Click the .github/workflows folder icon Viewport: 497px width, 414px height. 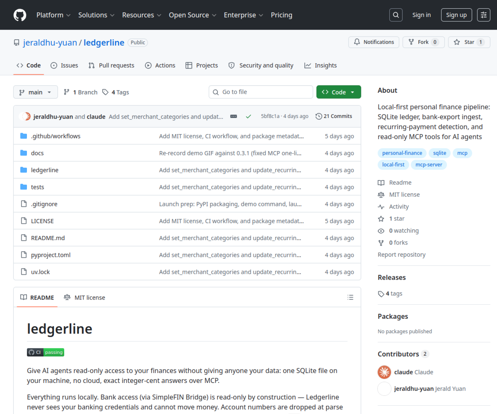coord(23,136)
